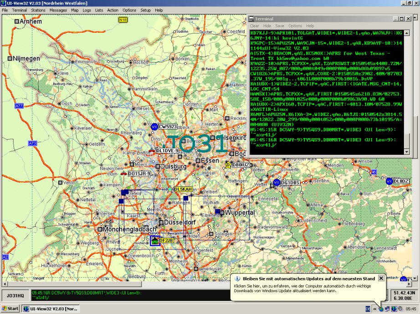The image size is (420, 314).
Task: Click the DL5KAH station label
Action: tap(183, 189)
